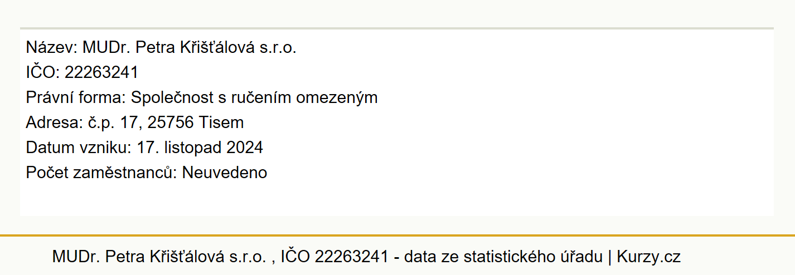
Task: Click the "Adresa:" label
Action: [x=54, y=123]
